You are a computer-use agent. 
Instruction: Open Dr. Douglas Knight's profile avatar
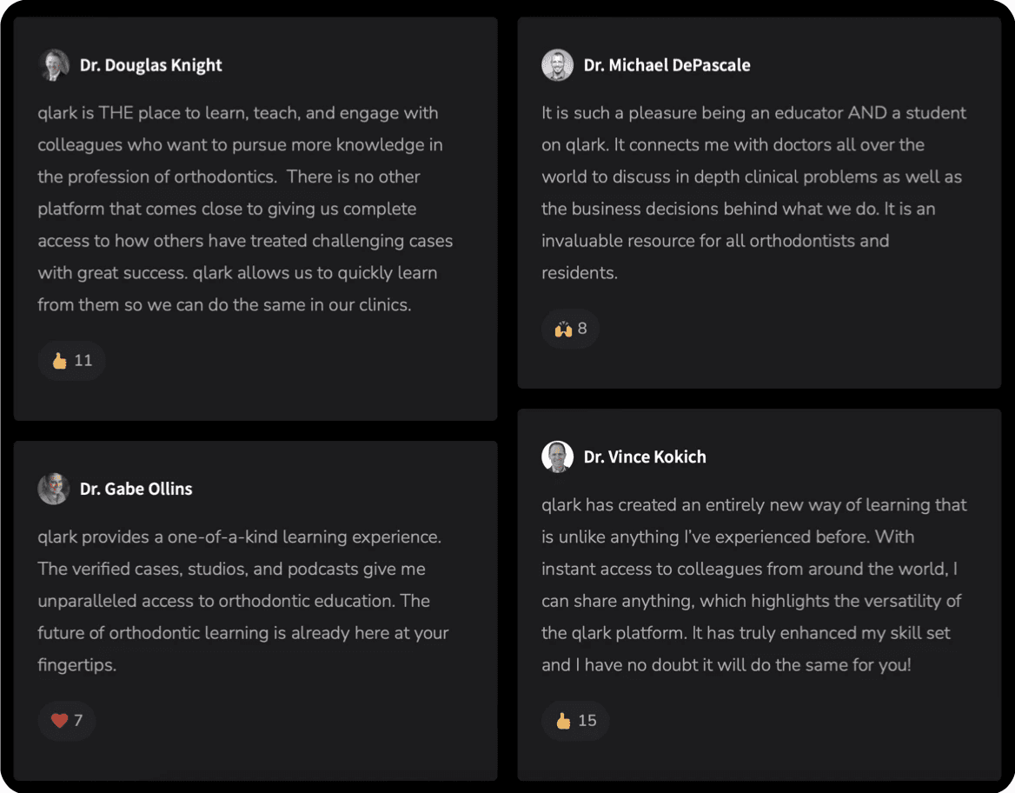[54, 65]
